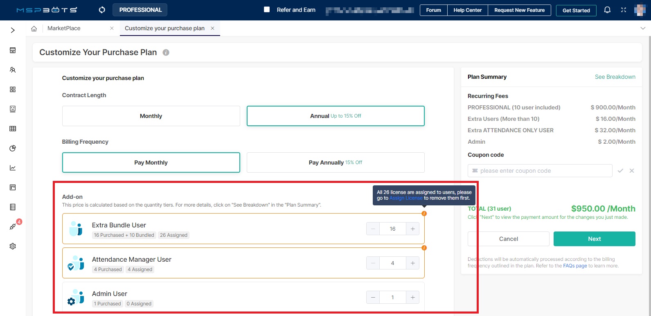Click the MSPbots logo
The width and height of the screenshot is (651, 316).
47,10
